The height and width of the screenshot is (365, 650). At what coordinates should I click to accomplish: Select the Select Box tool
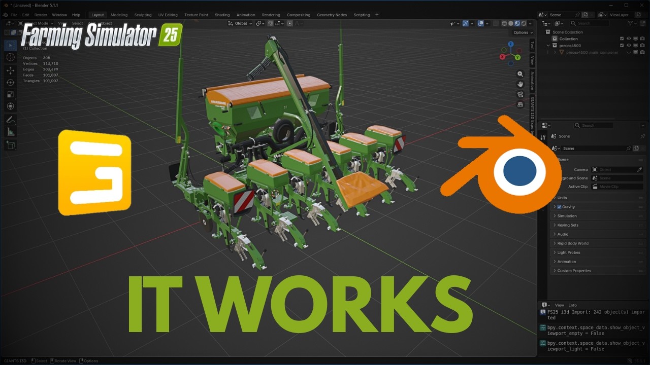click(x=10, y=45)
